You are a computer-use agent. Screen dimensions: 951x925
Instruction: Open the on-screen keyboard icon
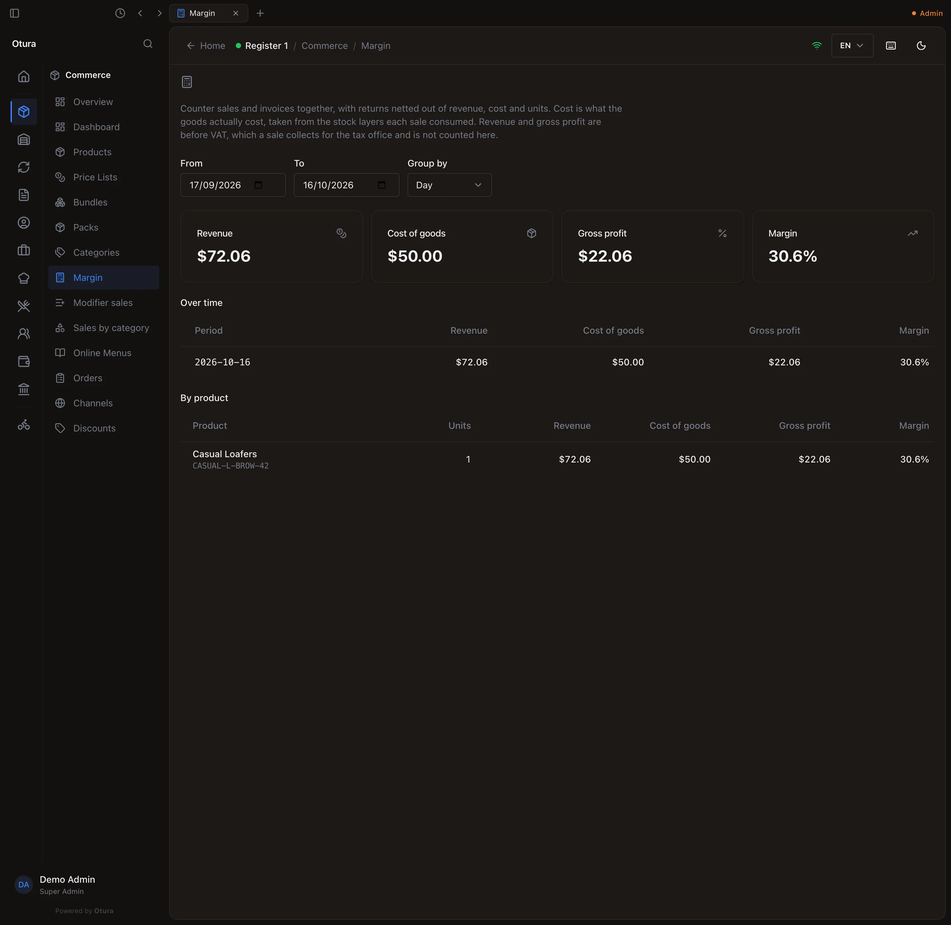(x=890, y=46)
